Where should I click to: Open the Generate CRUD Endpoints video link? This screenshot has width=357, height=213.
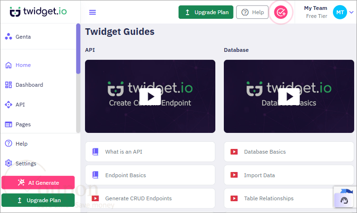150,198
